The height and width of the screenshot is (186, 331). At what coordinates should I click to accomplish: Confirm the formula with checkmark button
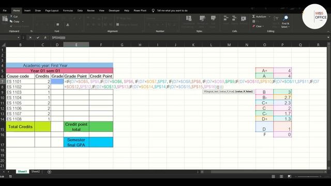click(38, 38)
